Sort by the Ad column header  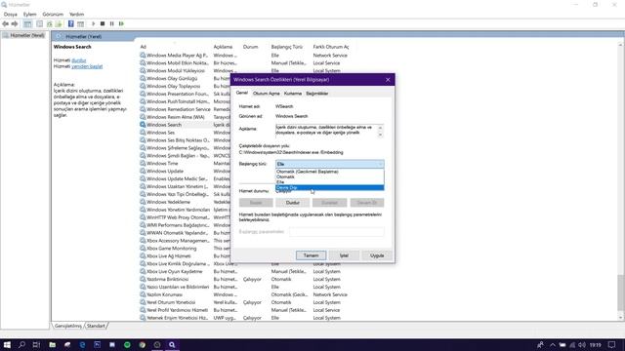[x=144, y=47]
